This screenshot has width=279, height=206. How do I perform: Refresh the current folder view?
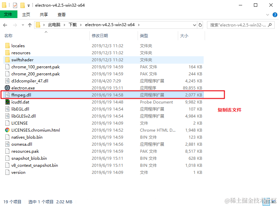[x=200, y=25]
